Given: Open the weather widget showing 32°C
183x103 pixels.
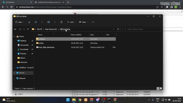Looking at the screenshot, I should (x=9, y=100).
